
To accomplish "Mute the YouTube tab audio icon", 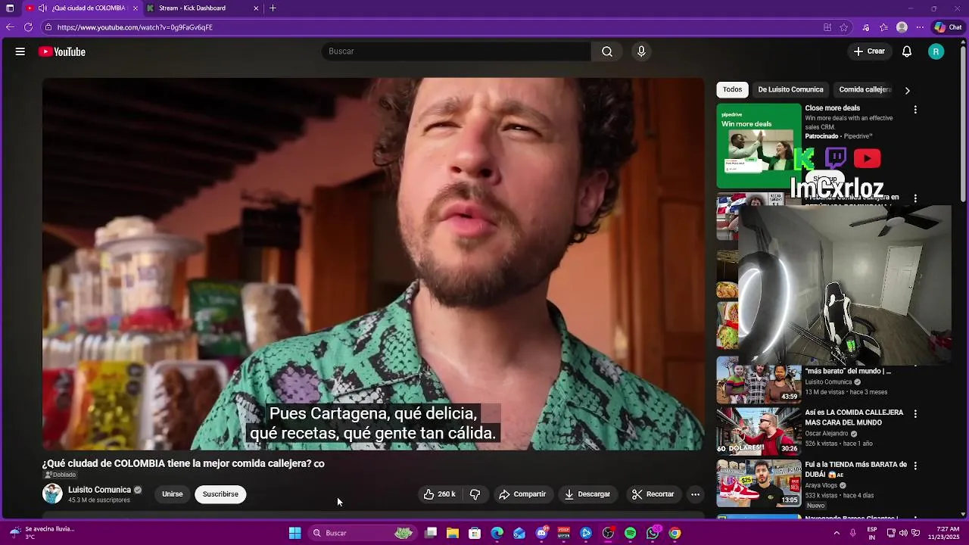I will pos(42,8).
